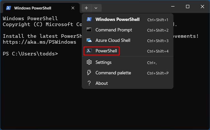This screenshot has width=210, height=130.
Task: Click the About question mark icon
Action: coord(89,83)
